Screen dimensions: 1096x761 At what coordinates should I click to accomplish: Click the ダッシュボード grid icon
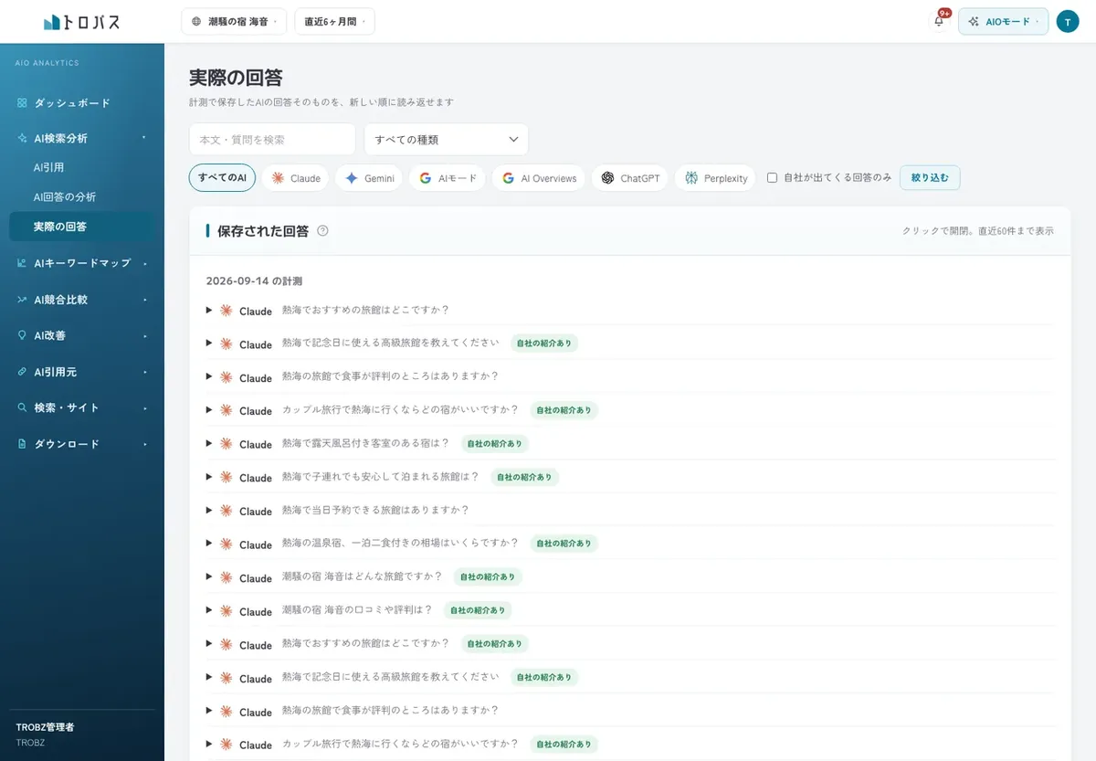[22, 103]
